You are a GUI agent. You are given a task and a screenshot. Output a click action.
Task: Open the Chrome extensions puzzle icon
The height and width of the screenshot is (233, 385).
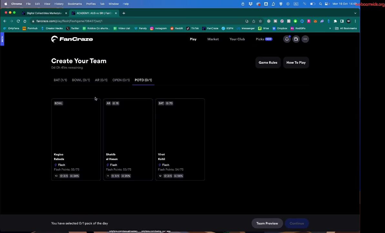pyautogui.click(x=335, y=21)
